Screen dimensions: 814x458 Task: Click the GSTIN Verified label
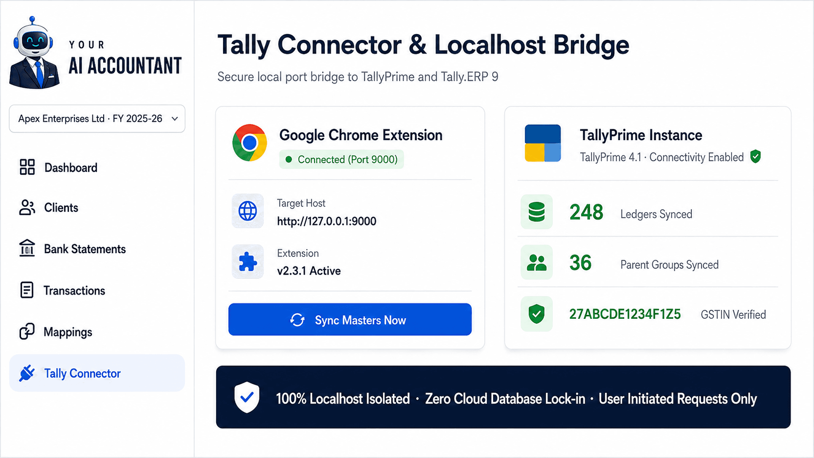coord(733,315)
